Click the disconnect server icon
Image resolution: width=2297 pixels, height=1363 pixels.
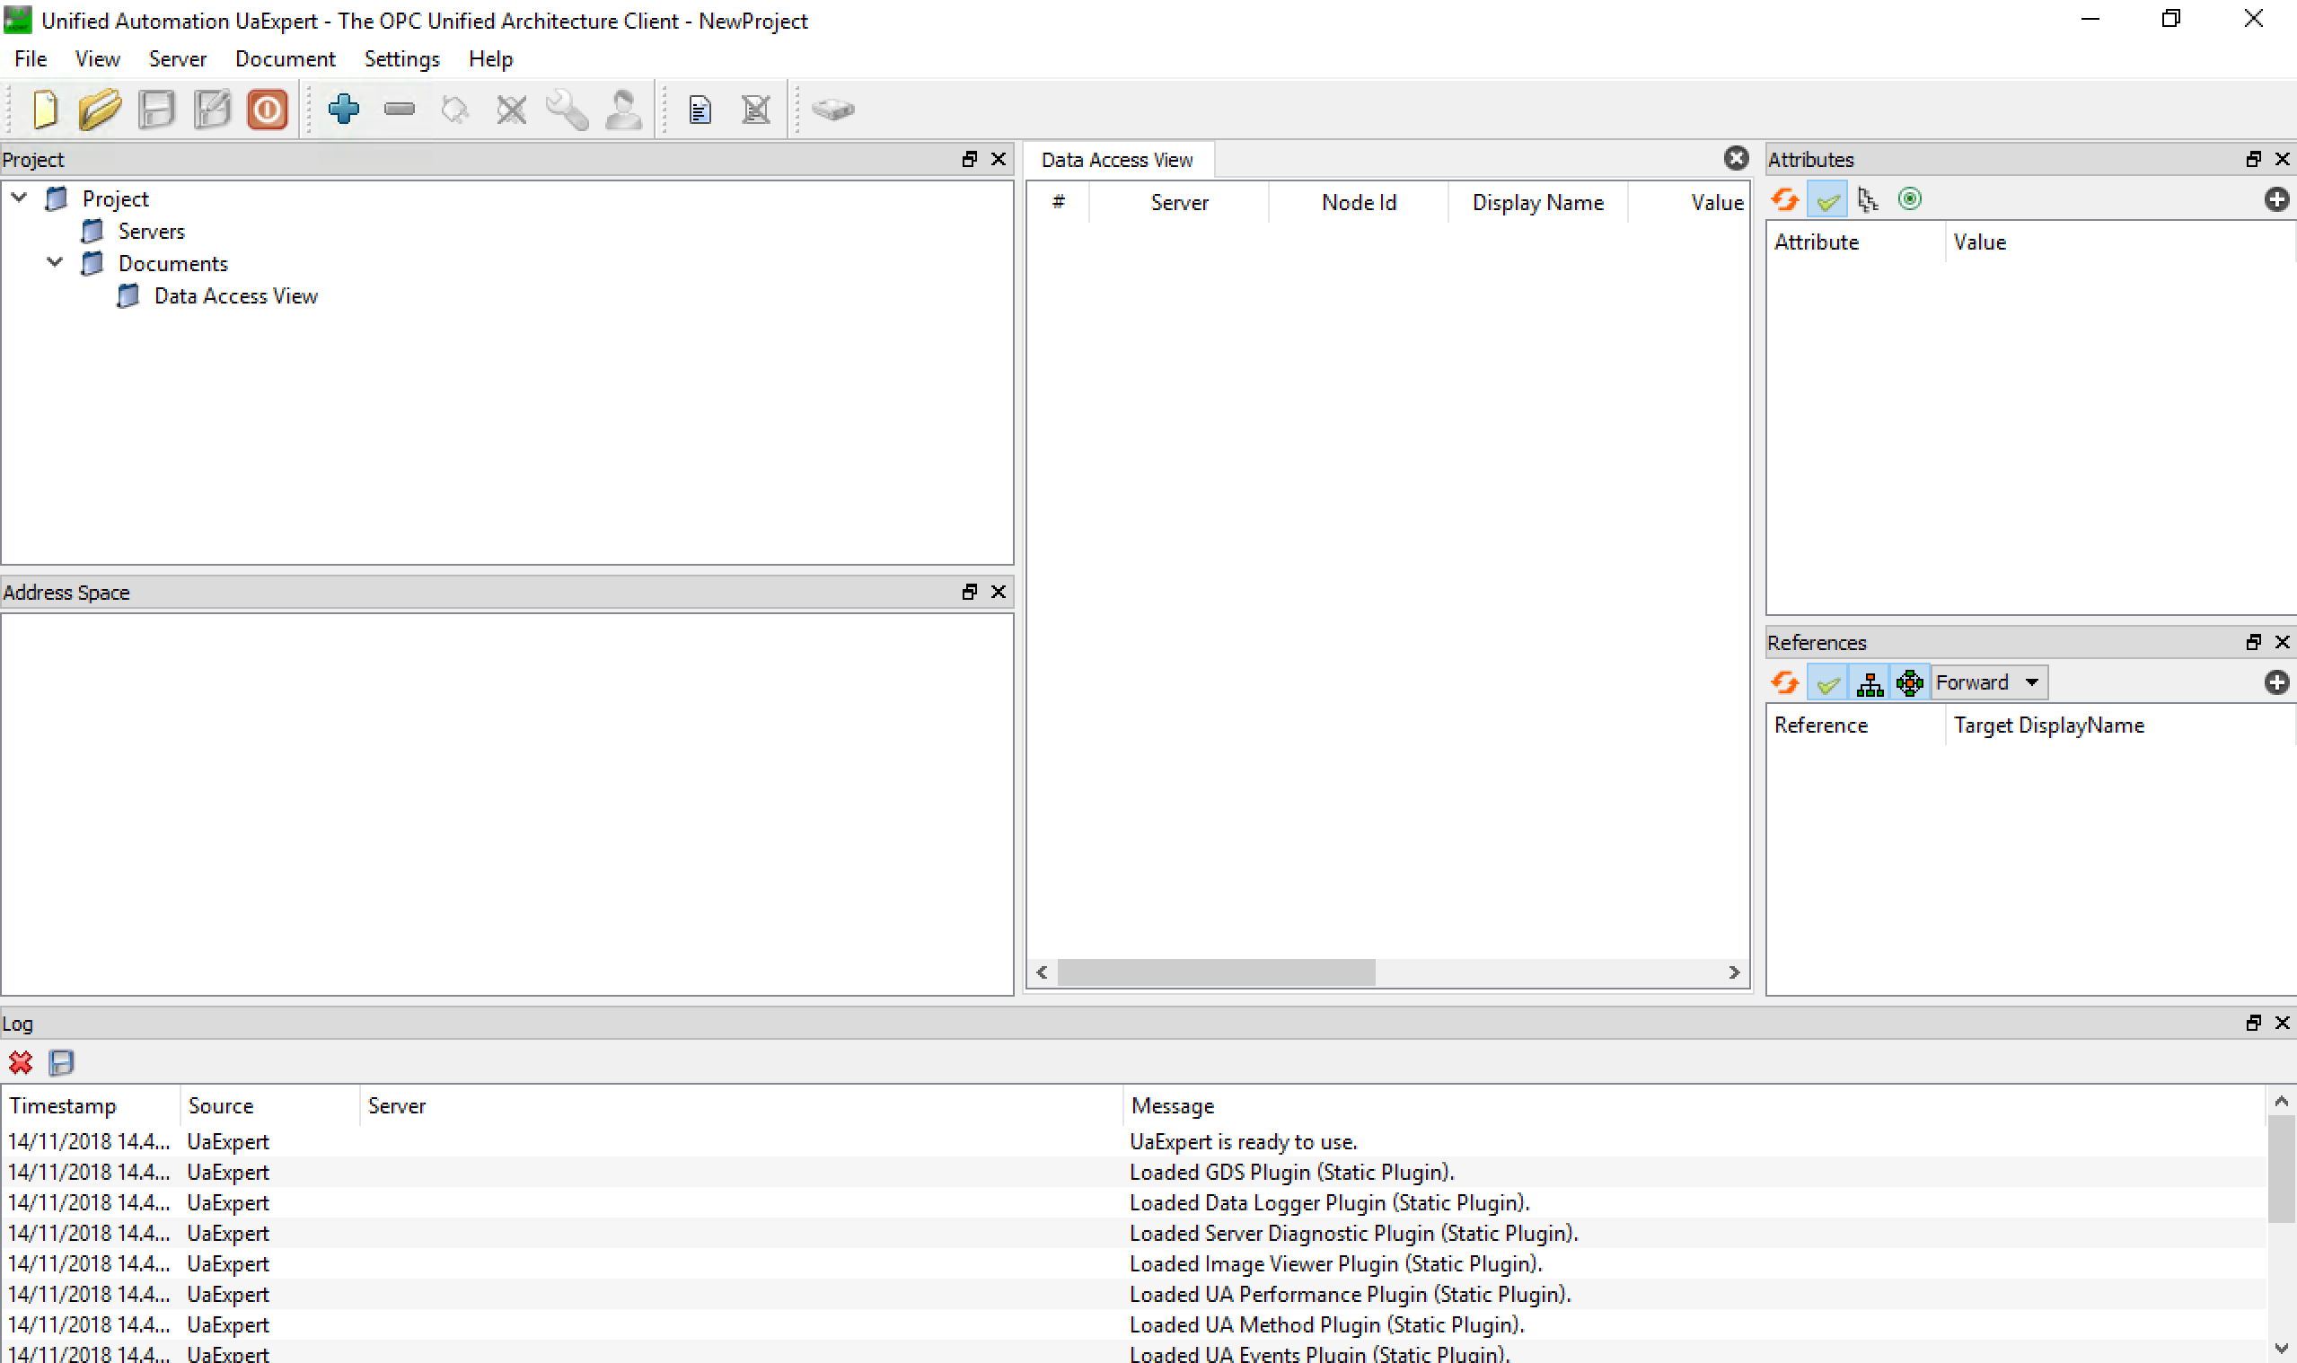[x=512, y=110]
